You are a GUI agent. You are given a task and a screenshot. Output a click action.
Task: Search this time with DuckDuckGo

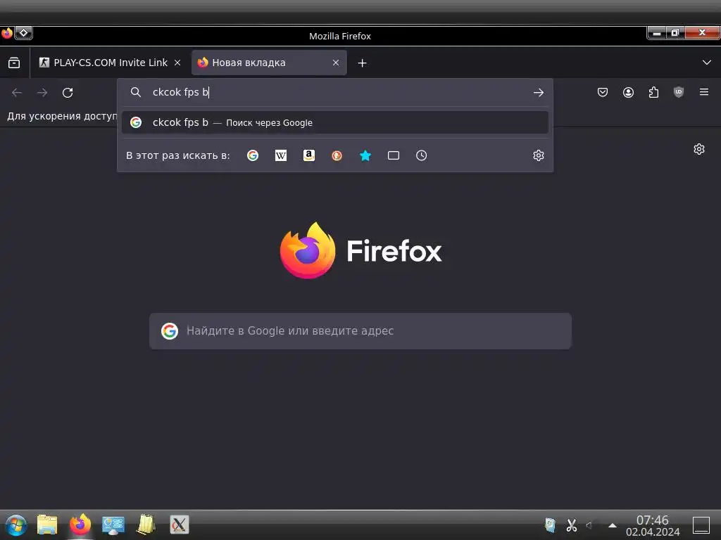tap(337, 155)
